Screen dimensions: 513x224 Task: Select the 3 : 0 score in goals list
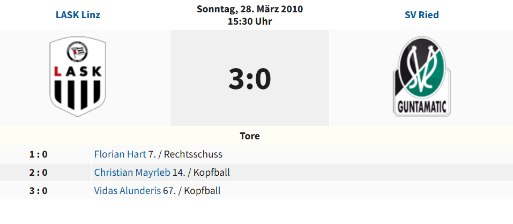click(x=38, y=191)
